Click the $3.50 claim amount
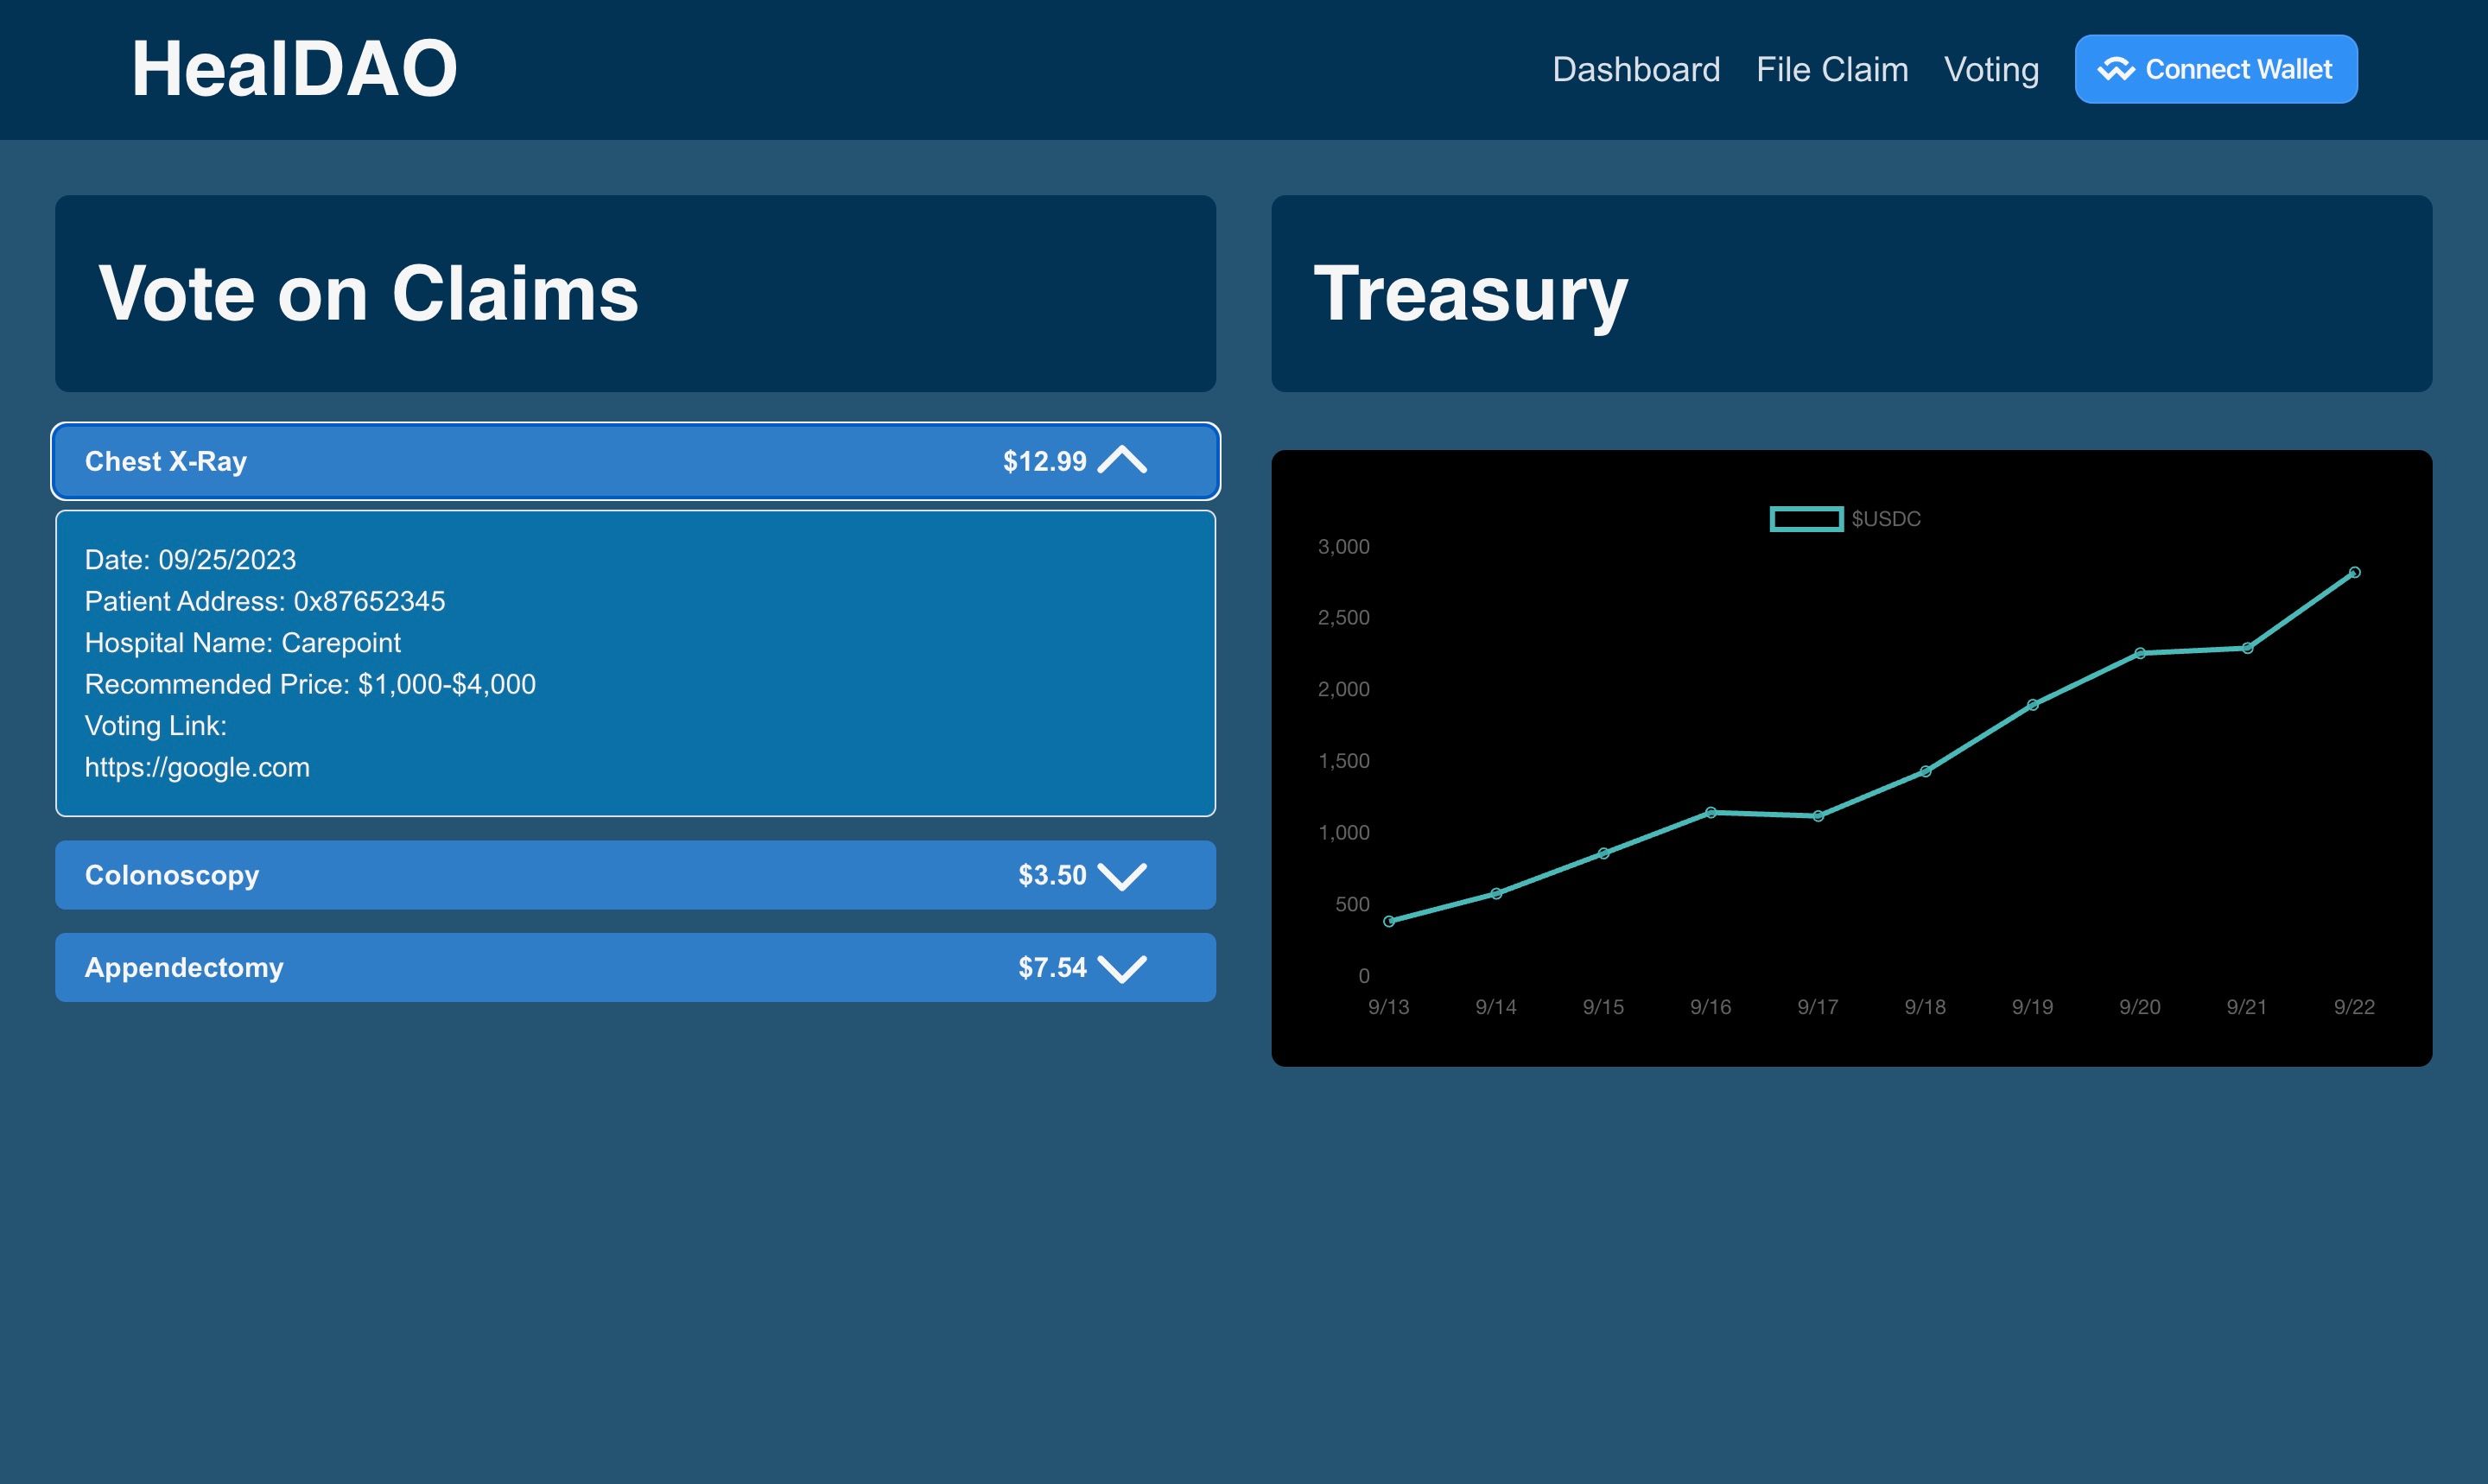This screenshot has height=1484, width=2488. 1052,875
